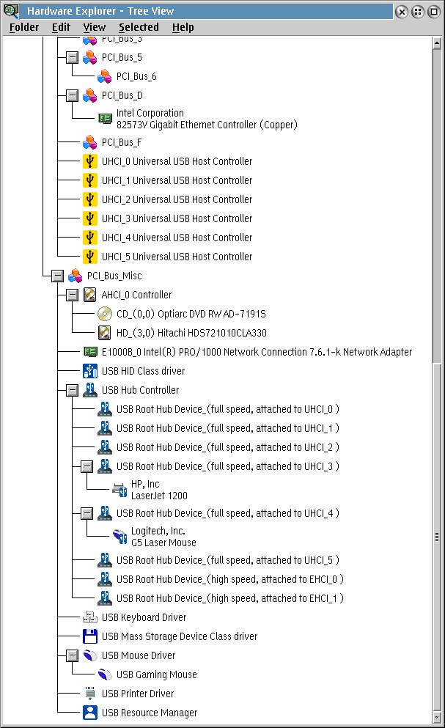
Task: Open the Folder menu
Action: click(x=24, y=27)
